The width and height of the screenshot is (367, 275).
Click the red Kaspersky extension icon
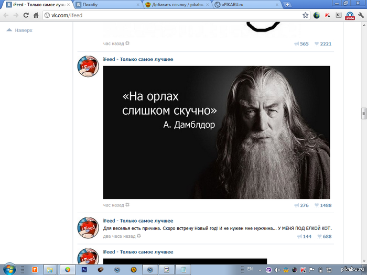(x=328, y=15)
